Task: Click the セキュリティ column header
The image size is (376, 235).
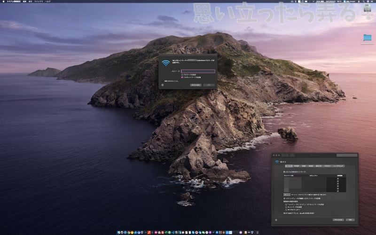Action: pos(313,175)
